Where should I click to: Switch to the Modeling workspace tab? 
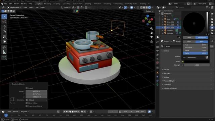pyautogui.click(x=47, y=4)
